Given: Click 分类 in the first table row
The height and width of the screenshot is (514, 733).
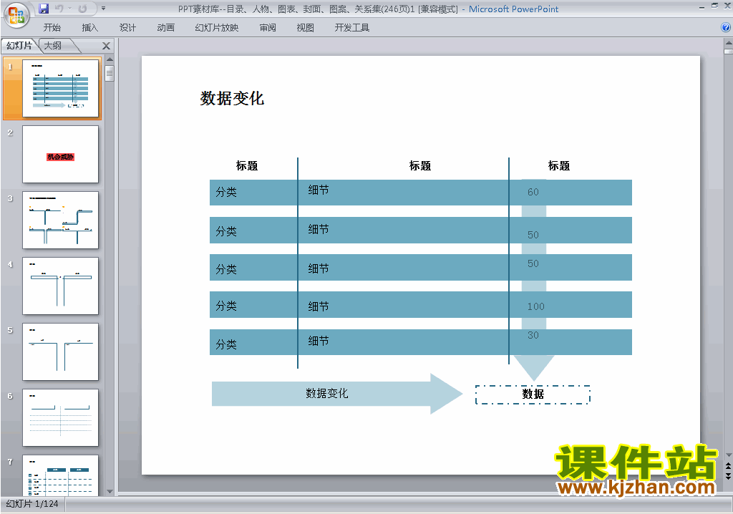Looking at the screenshot, I should 226,192.
